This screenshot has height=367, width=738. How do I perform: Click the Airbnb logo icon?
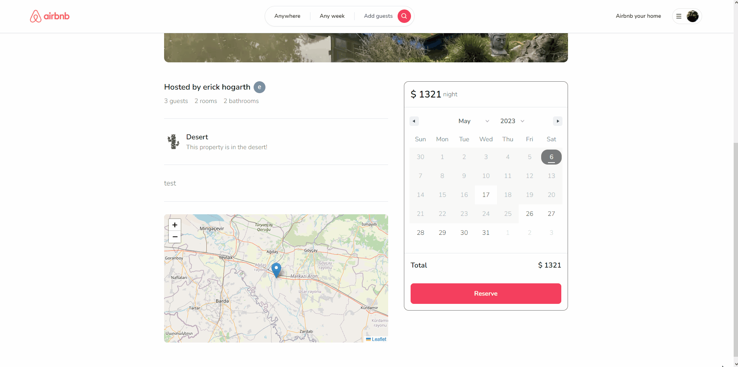pos(35,16)
